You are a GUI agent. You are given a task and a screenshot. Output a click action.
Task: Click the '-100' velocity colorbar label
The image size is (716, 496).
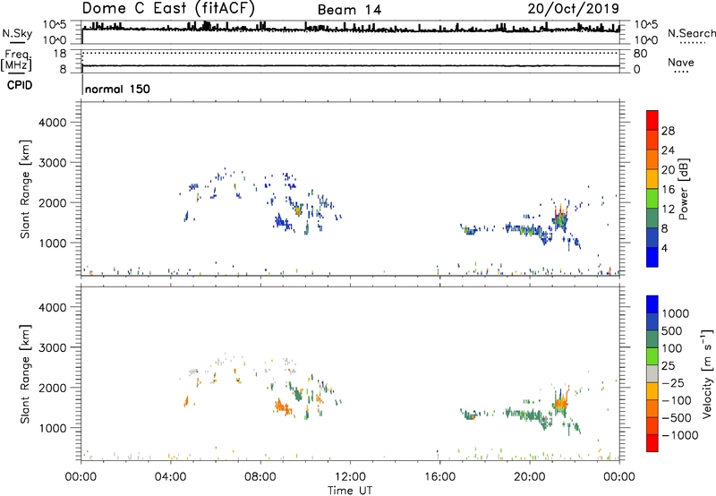[676, 400]
